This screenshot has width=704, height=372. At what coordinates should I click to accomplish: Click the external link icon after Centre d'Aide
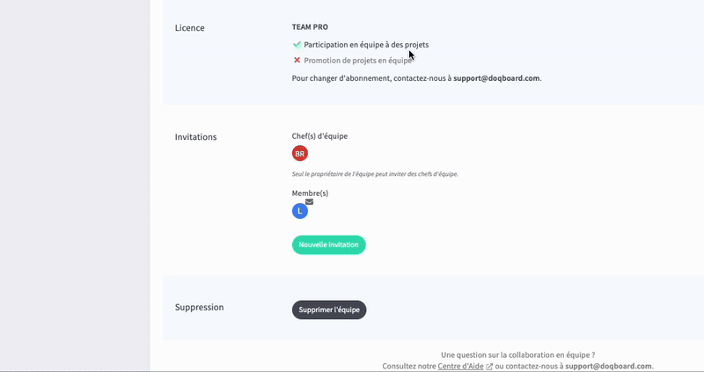coord(488,367)
